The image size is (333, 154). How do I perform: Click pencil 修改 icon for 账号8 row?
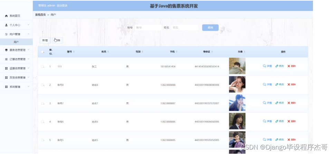click(277, 85)
